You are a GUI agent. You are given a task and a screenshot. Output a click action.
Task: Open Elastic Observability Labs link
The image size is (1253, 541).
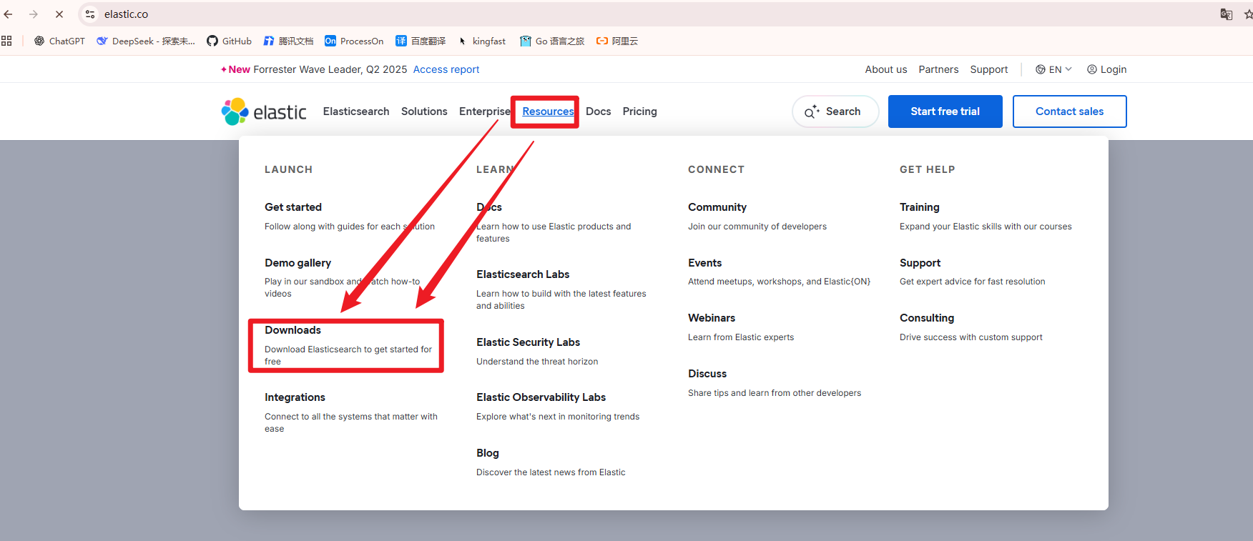(x=541, y=397)
